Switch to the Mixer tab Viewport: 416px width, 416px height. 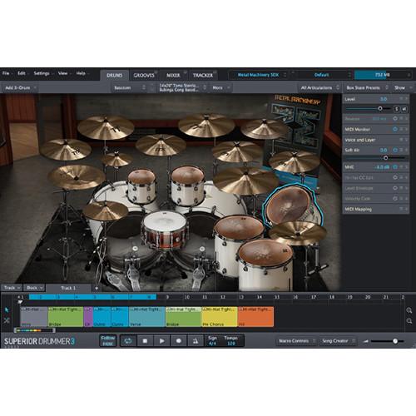173,75
